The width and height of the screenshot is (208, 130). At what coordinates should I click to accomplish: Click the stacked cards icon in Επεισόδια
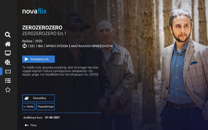[27, 98]
